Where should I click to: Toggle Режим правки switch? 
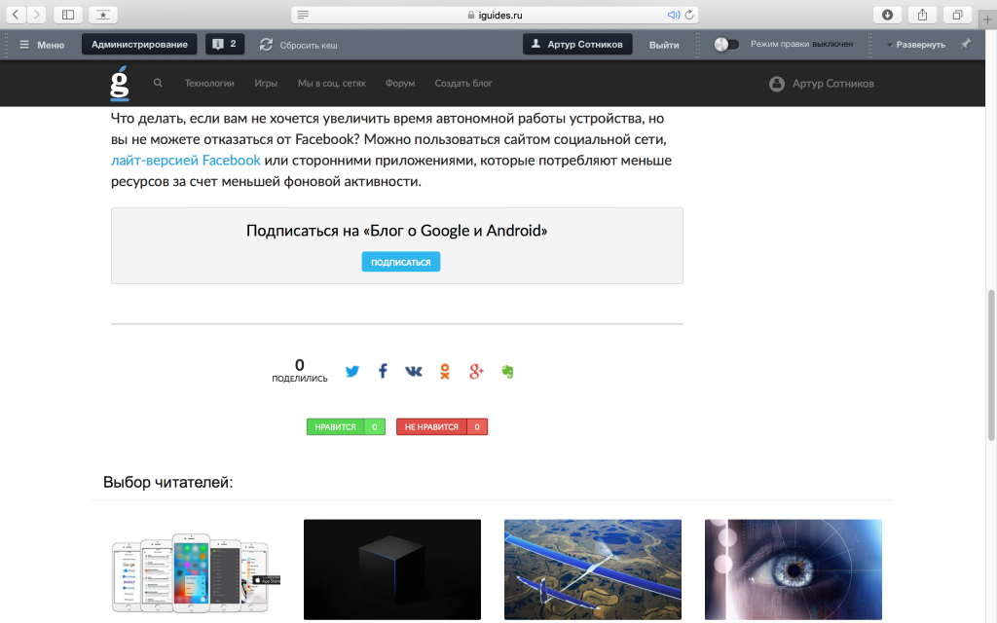coord(726,45)
